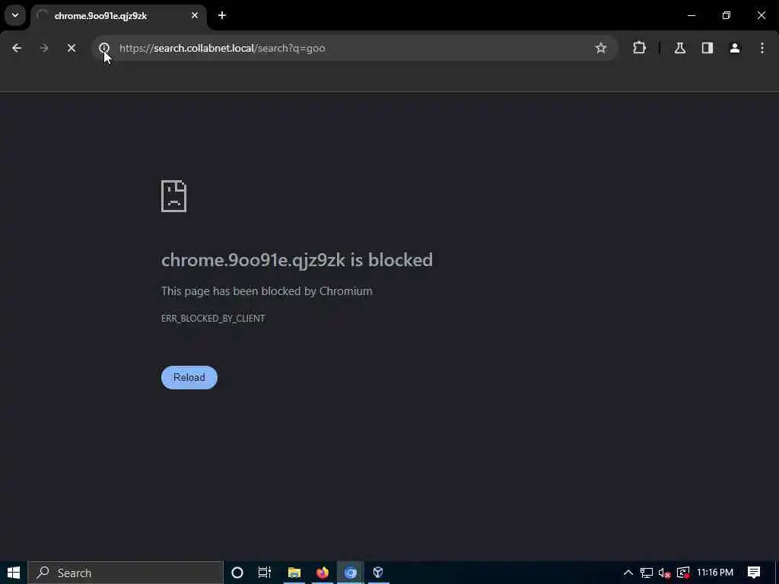
Task: Expand the tab search dropdown
Action: point(15,15)
